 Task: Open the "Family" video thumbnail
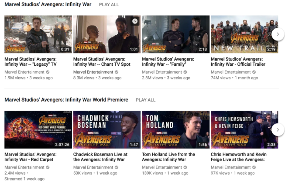pyautogui.click(x=176, y=34)
